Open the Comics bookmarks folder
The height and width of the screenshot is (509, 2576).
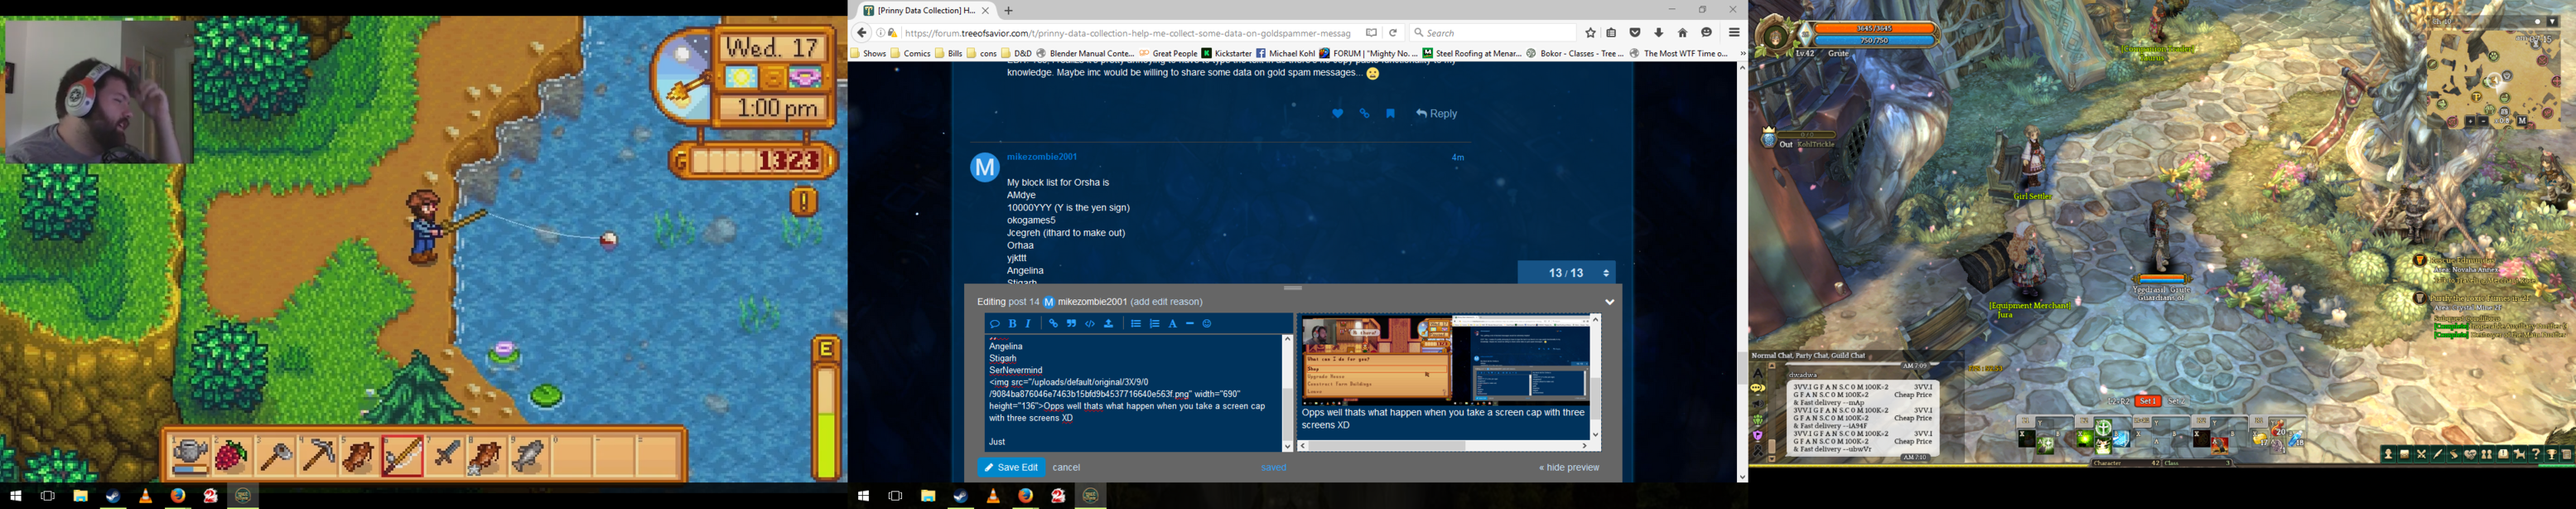(x=910, y=53)
